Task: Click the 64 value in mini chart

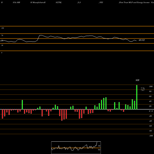Action: coord(99,150)
